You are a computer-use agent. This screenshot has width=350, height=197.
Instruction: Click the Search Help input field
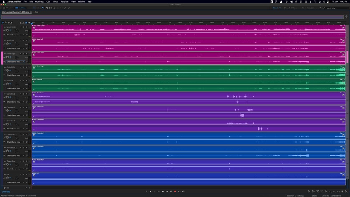[x=336, y=8]
